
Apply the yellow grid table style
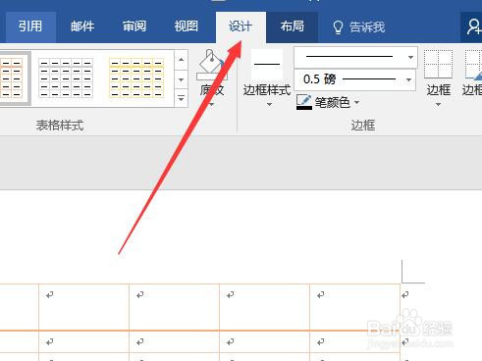[x=136, y=78]
